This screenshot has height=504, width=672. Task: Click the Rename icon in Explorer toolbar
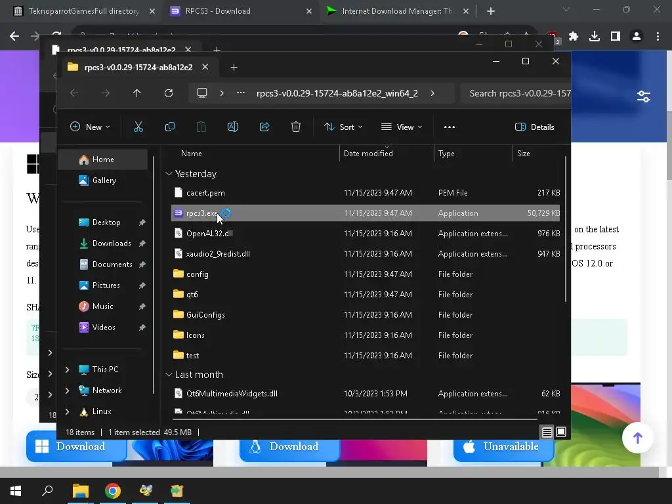233,127
